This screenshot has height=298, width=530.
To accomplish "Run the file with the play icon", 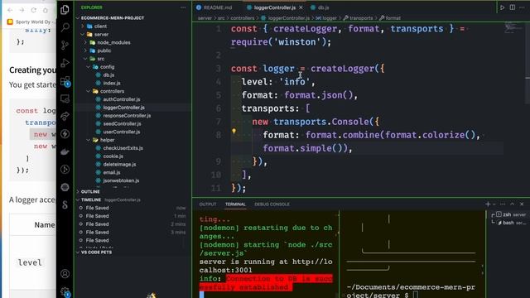I will (x=503, y=7).
